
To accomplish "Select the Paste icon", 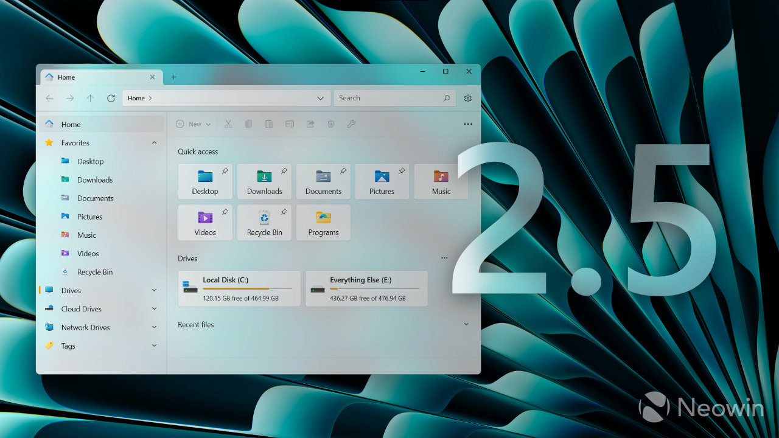I will click(x=269, y=123).
